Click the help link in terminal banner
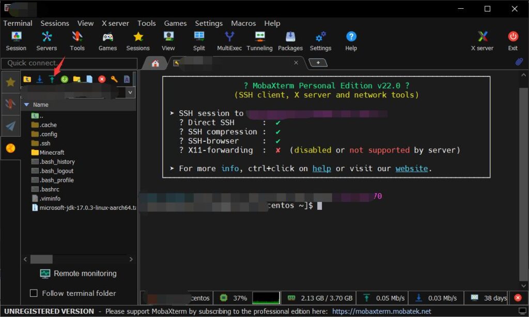The image size is (529, 317). point(321,168)
